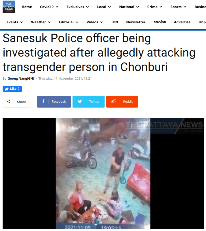Open the Crime menu chevron
The width and height of the screenshot is (206, 231).
pos(161,7)
